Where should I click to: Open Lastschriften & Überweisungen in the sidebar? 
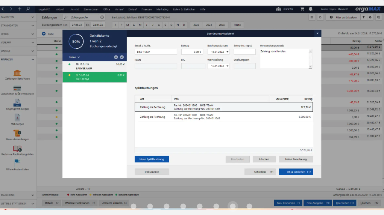click(17, 90)
